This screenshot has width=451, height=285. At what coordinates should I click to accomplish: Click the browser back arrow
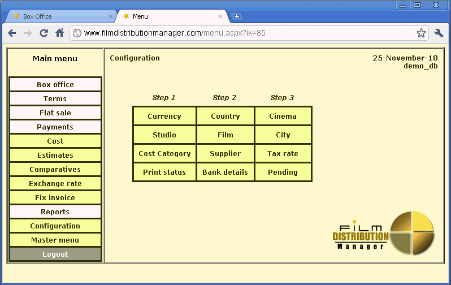click(12, 33)
